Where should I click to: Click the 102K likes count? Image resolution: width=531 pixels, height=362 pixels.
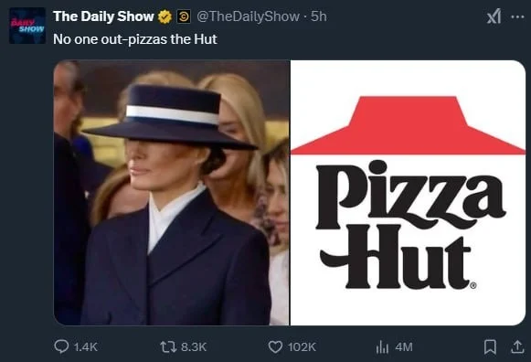tap(303, 346)
